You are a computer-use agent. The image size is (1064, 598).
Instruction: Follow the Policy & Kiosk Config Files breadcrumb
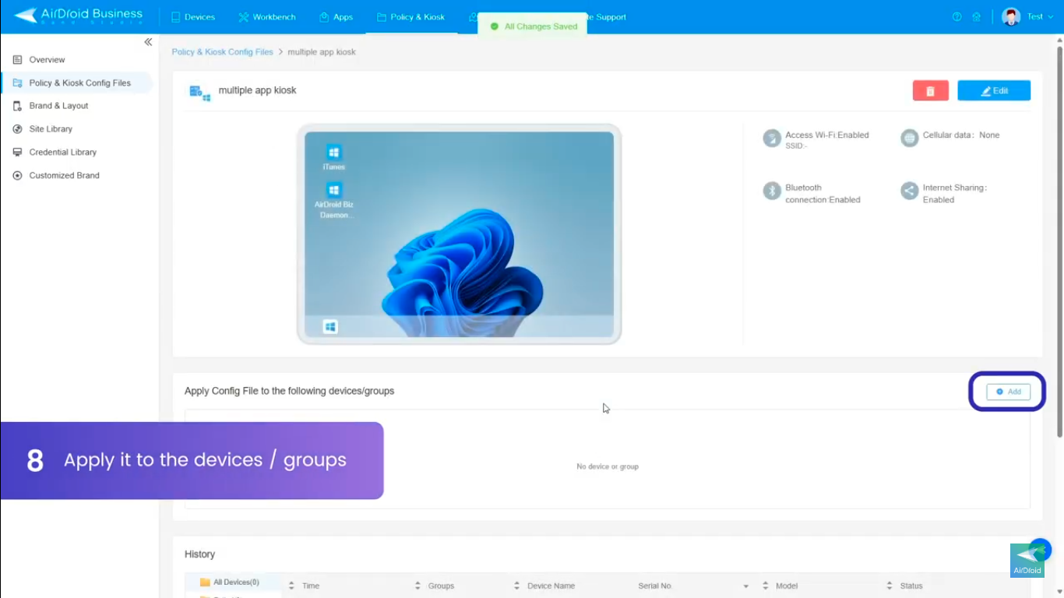point(222,52)
